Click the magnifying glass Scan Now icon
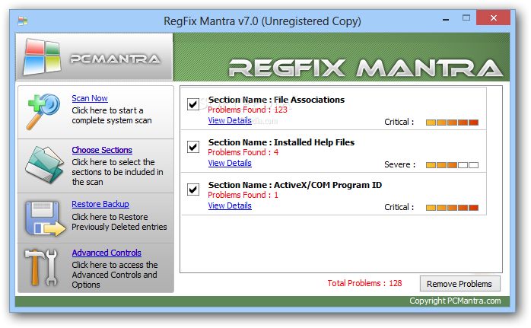Viewport: 531px width, 328px height. 44,111
